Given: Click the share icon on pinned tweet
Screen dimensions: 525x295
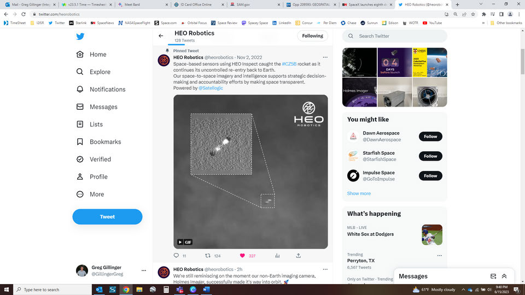Looking at the screenshot, I should coord(299,256).
